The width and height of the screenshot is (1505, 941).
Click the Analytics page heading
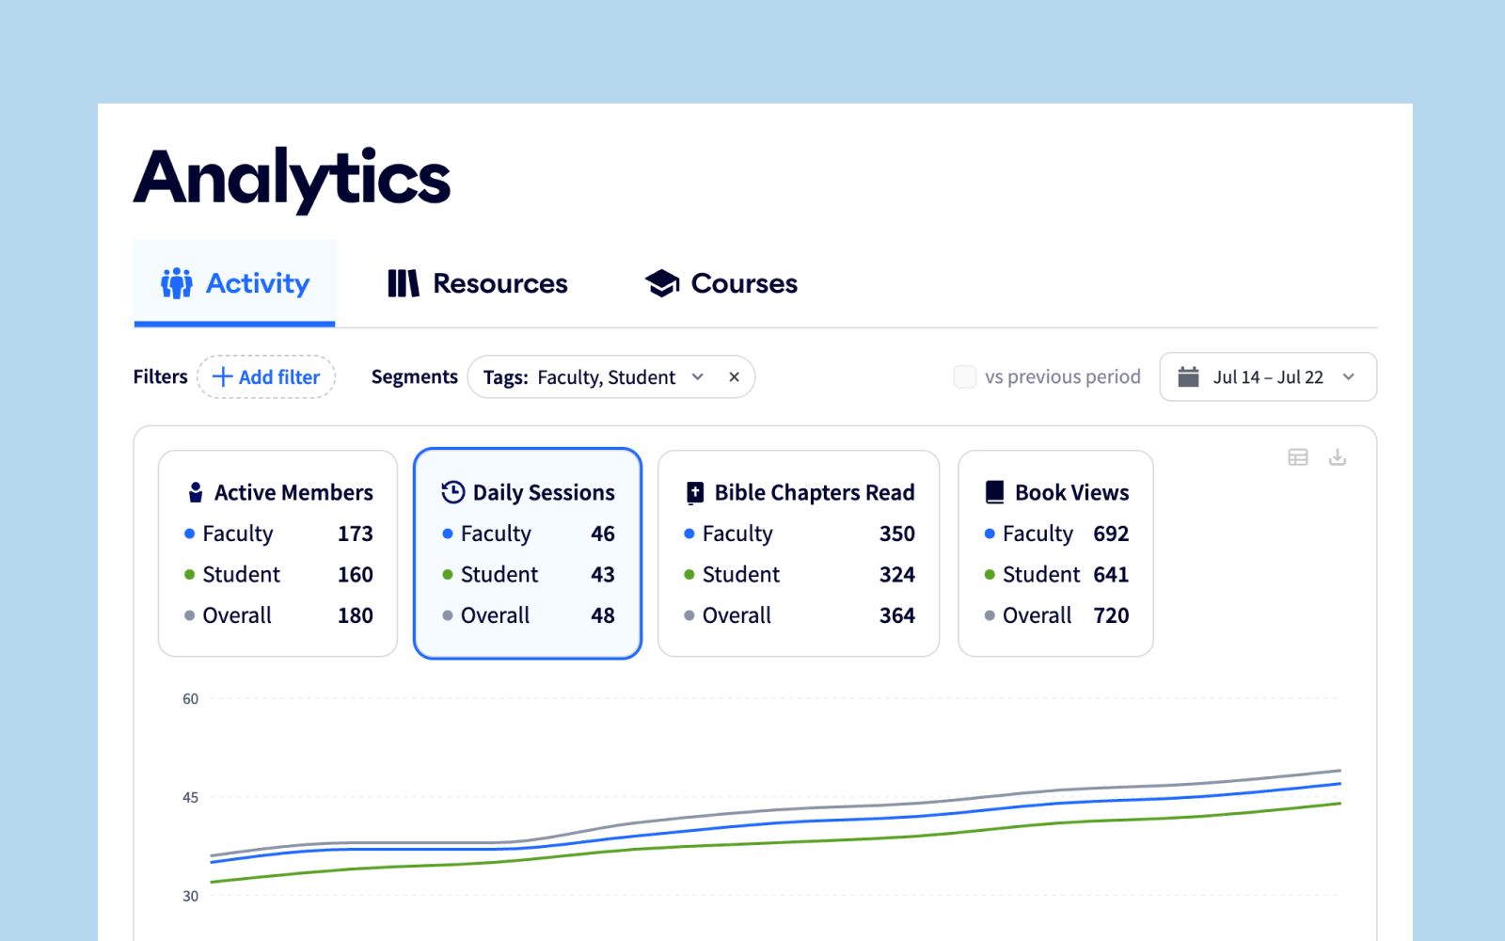click(x=292, y=180)
